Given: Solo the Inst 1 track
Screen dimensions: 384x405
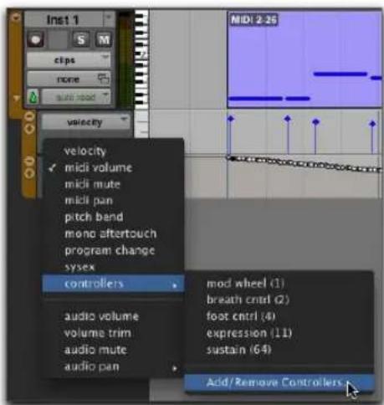Looking at the screenshot, I should [81, 40].
